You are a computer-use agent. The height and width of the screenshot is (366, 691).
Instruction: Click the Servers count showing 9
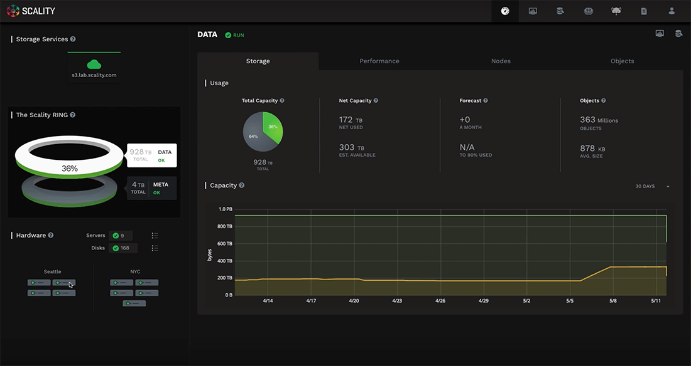click(121, 235)
